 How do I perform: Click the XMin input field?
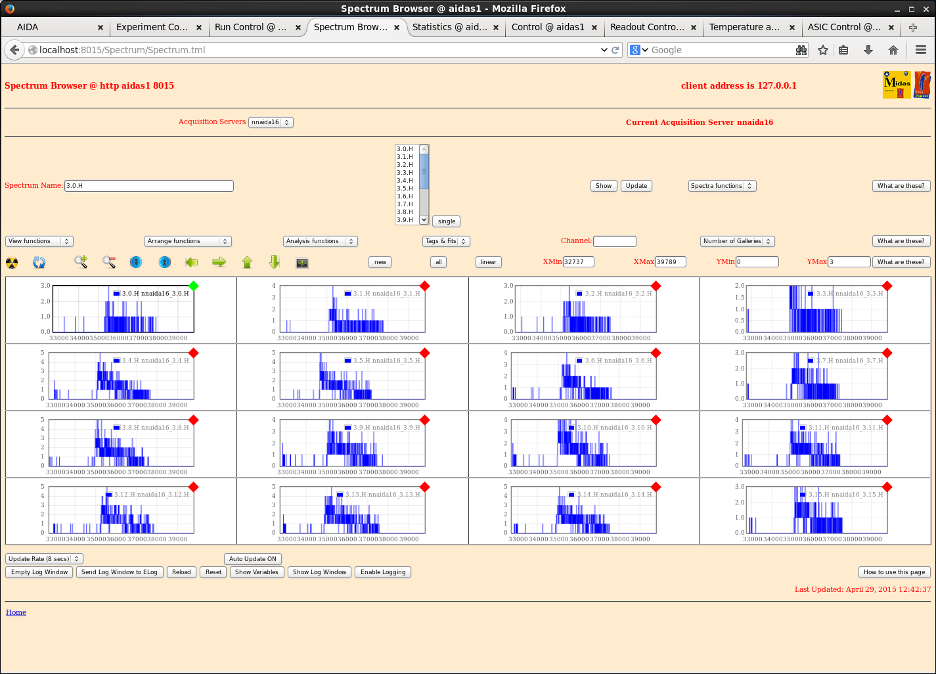pyautogui.click(x=579, y=261)
